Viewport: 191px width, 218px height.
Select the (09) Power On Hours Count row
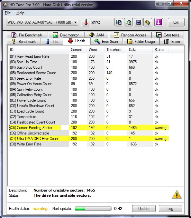[89, 84]
